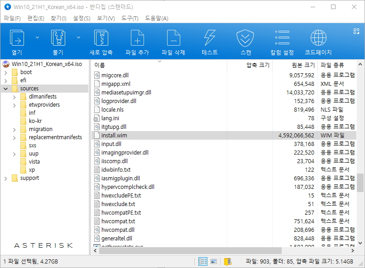Expand the uup folder
Image resolution: width=365 pixels, height=268 pixels.
coord(14,154)
